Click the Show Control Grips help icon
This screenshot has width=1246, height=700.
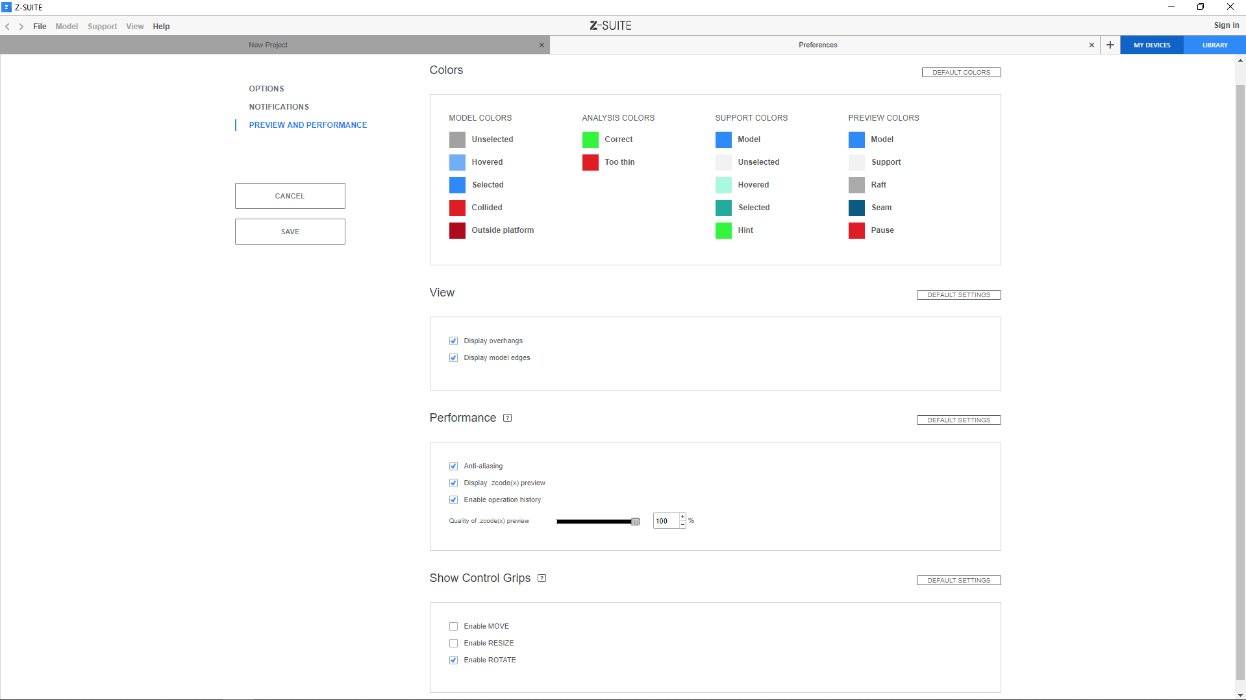pyautogui.click(x=542, y=578)
